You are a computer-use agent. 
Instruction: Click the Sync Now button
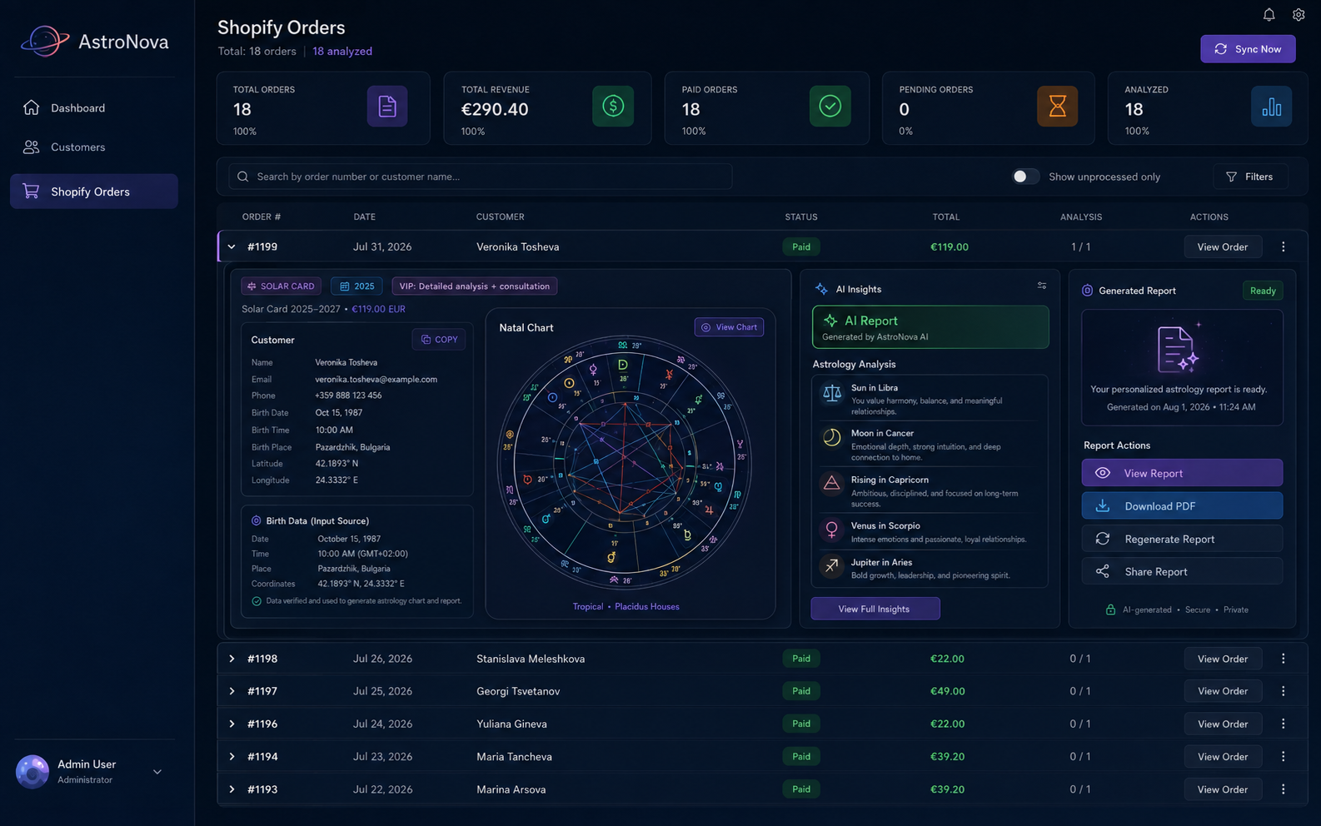(1248, 49)
